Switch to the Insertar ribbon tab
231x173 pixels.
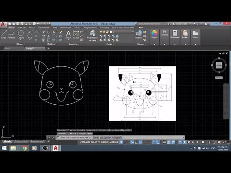click(22, 27)
